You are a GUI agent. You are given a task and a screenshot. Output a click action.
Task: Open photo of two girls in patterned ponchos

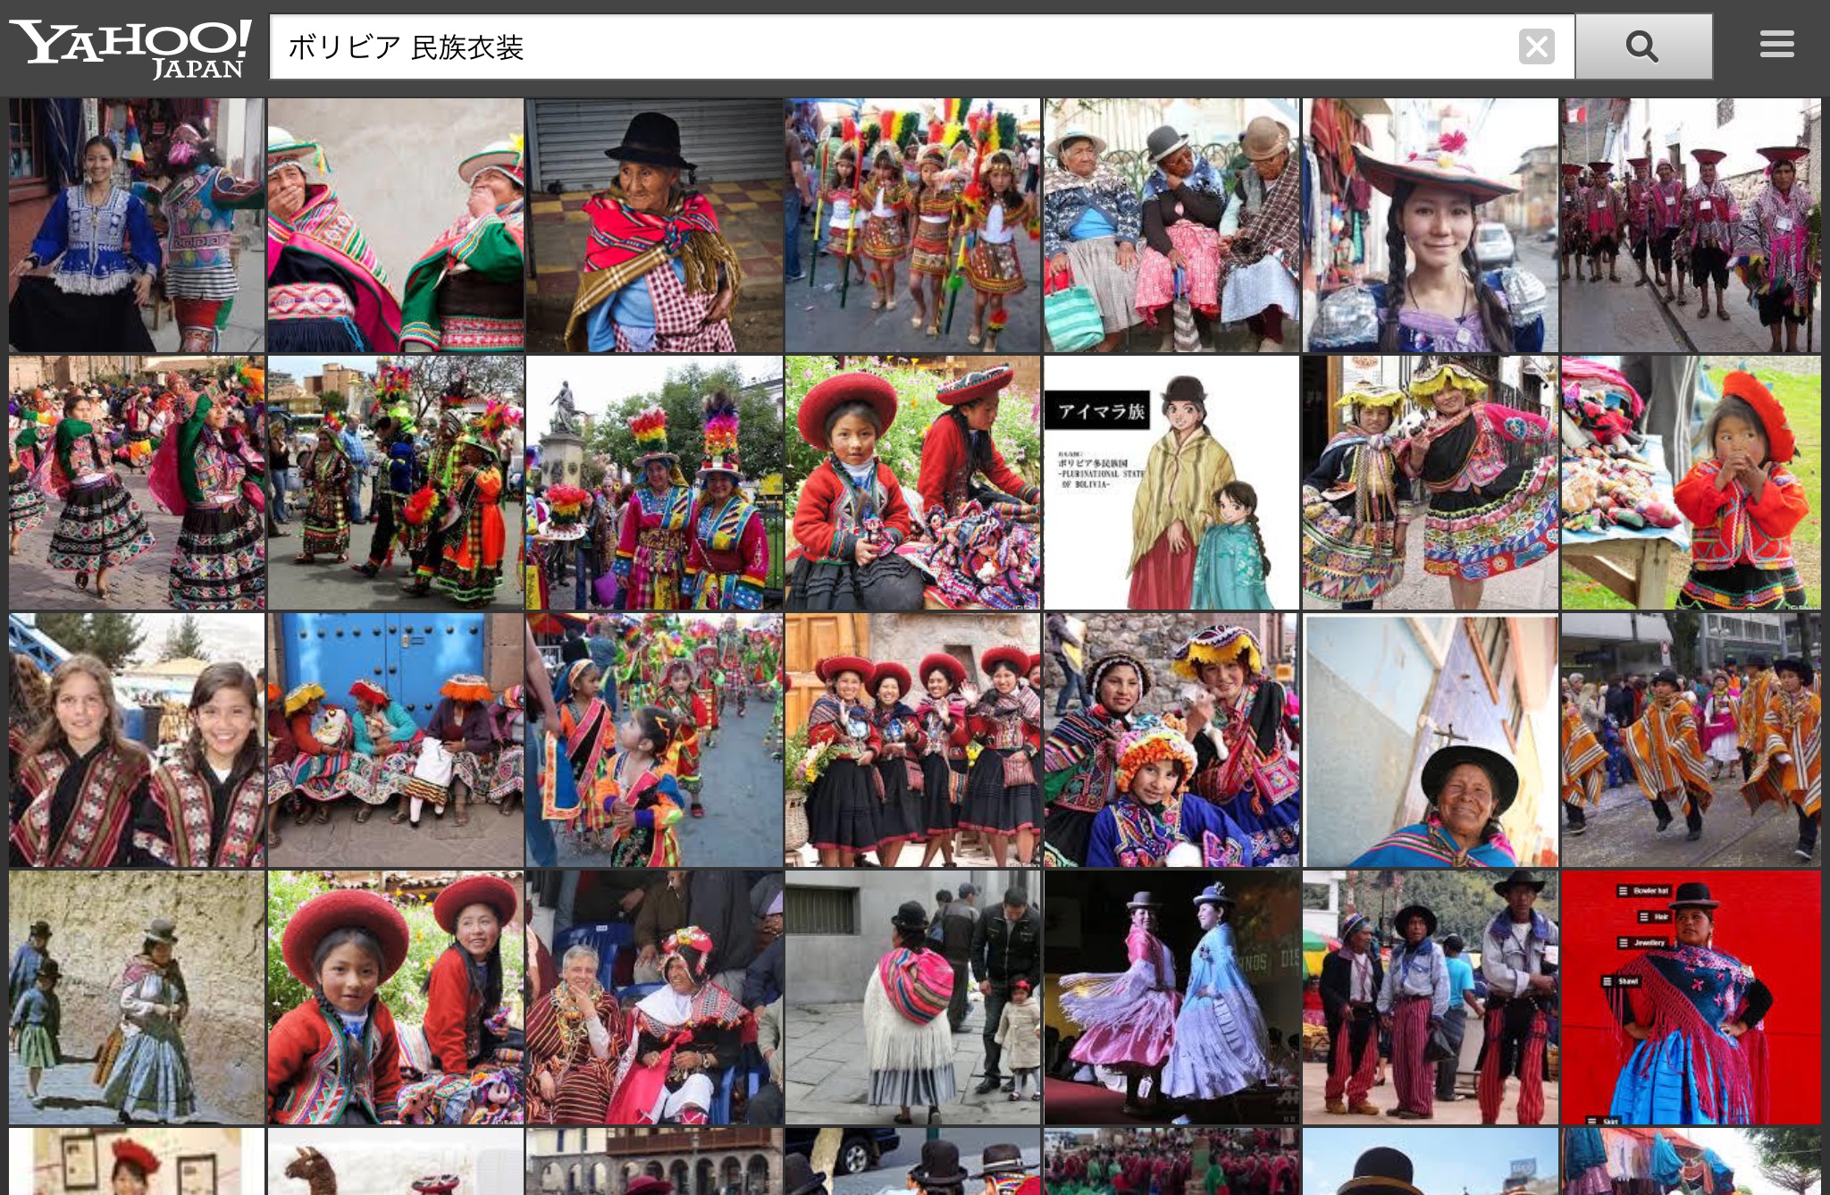(x=137, y=740)
